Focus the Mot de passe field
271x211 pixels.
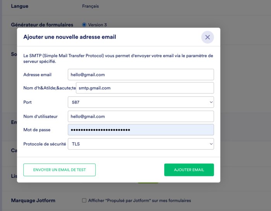141,130
